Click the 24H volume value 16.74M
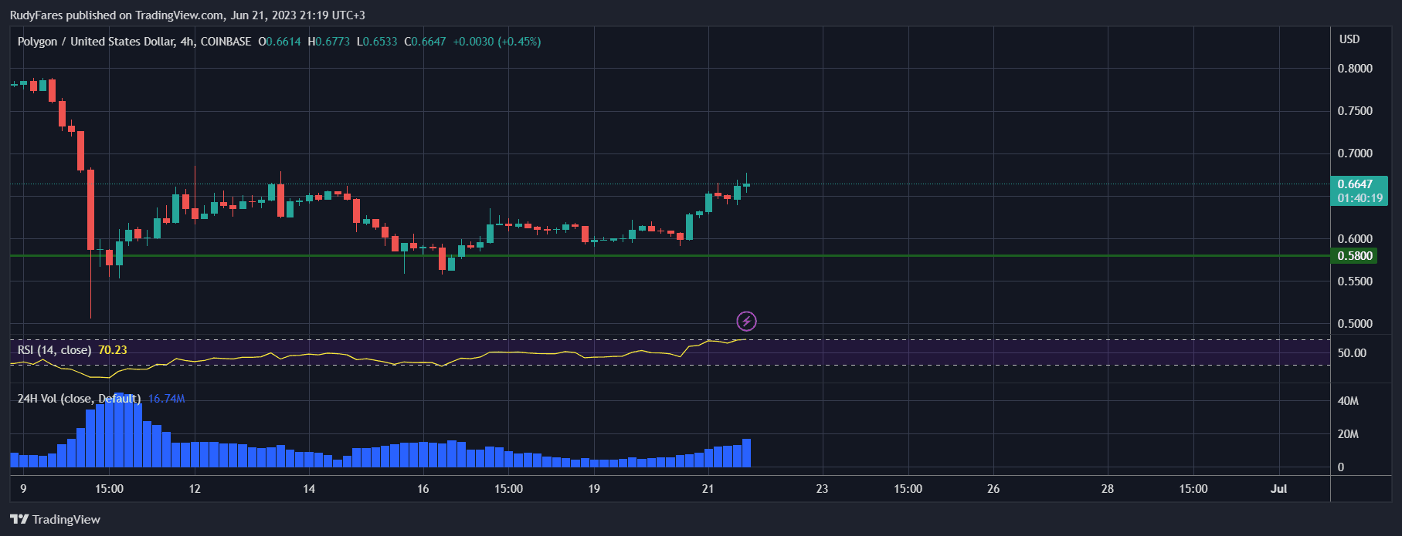This screenshot has width=1402, height=536. [166, 399]
